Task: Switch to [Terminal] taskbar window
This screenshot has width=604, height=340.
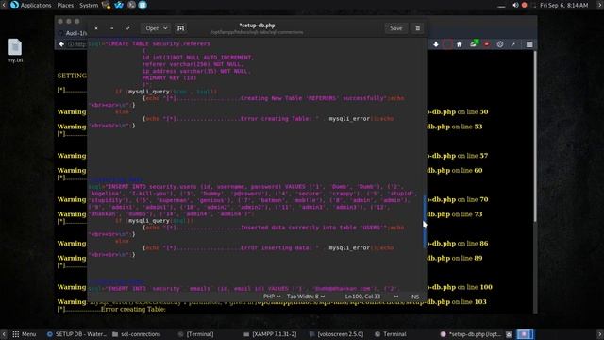Action: (x=196, y=334)
